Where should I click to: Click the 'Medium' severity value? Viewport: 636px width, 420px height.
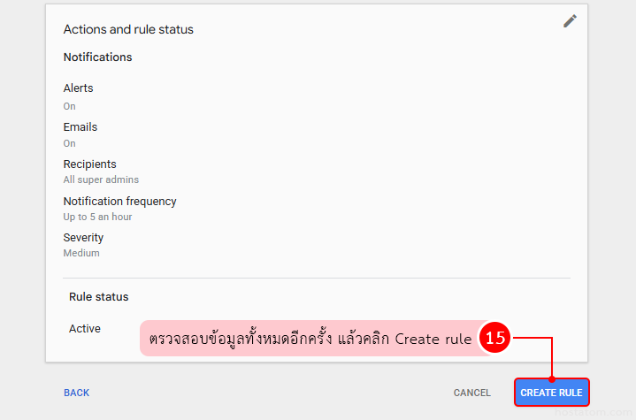[81, 253]
